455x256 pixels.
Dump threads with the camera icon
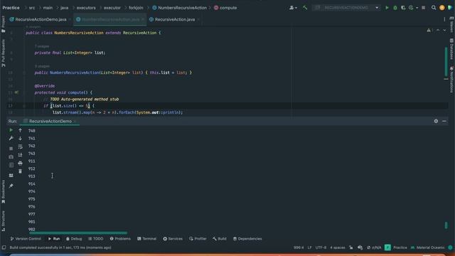pyautogui.click(x=11, y=156)
